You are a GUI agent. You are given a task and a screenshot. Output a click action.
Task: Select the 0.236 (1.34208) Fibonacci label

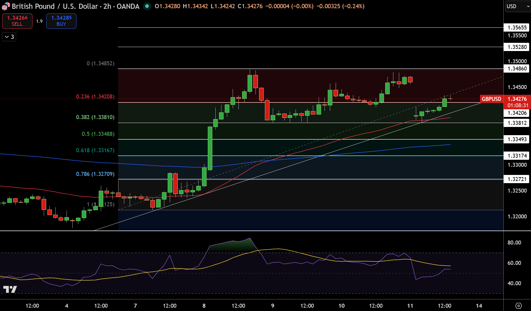[x=95, y=97]
